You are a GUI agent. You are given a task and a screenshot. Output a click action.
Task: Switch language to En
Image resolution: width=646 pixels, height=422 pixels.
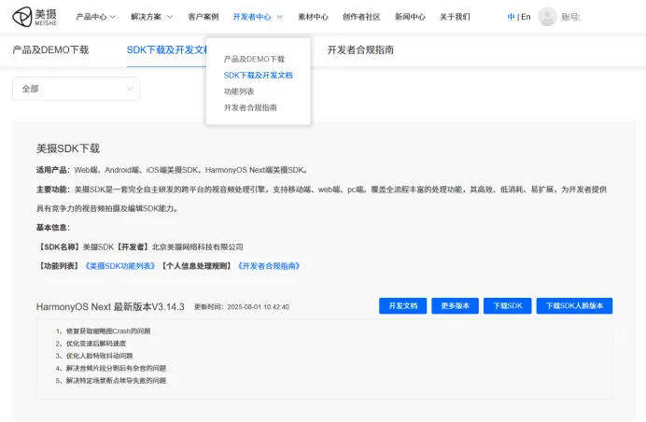click(526, 17)
